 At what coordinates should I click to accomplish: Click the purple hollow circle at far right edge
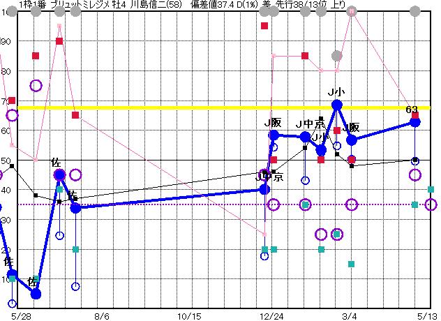click(431, 204)
